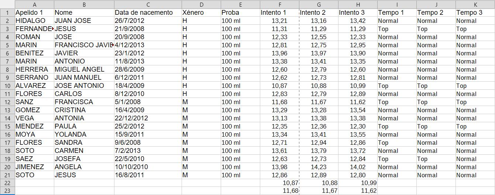
Task: Select the 10,87 cell in row 22
Action: 279,183
